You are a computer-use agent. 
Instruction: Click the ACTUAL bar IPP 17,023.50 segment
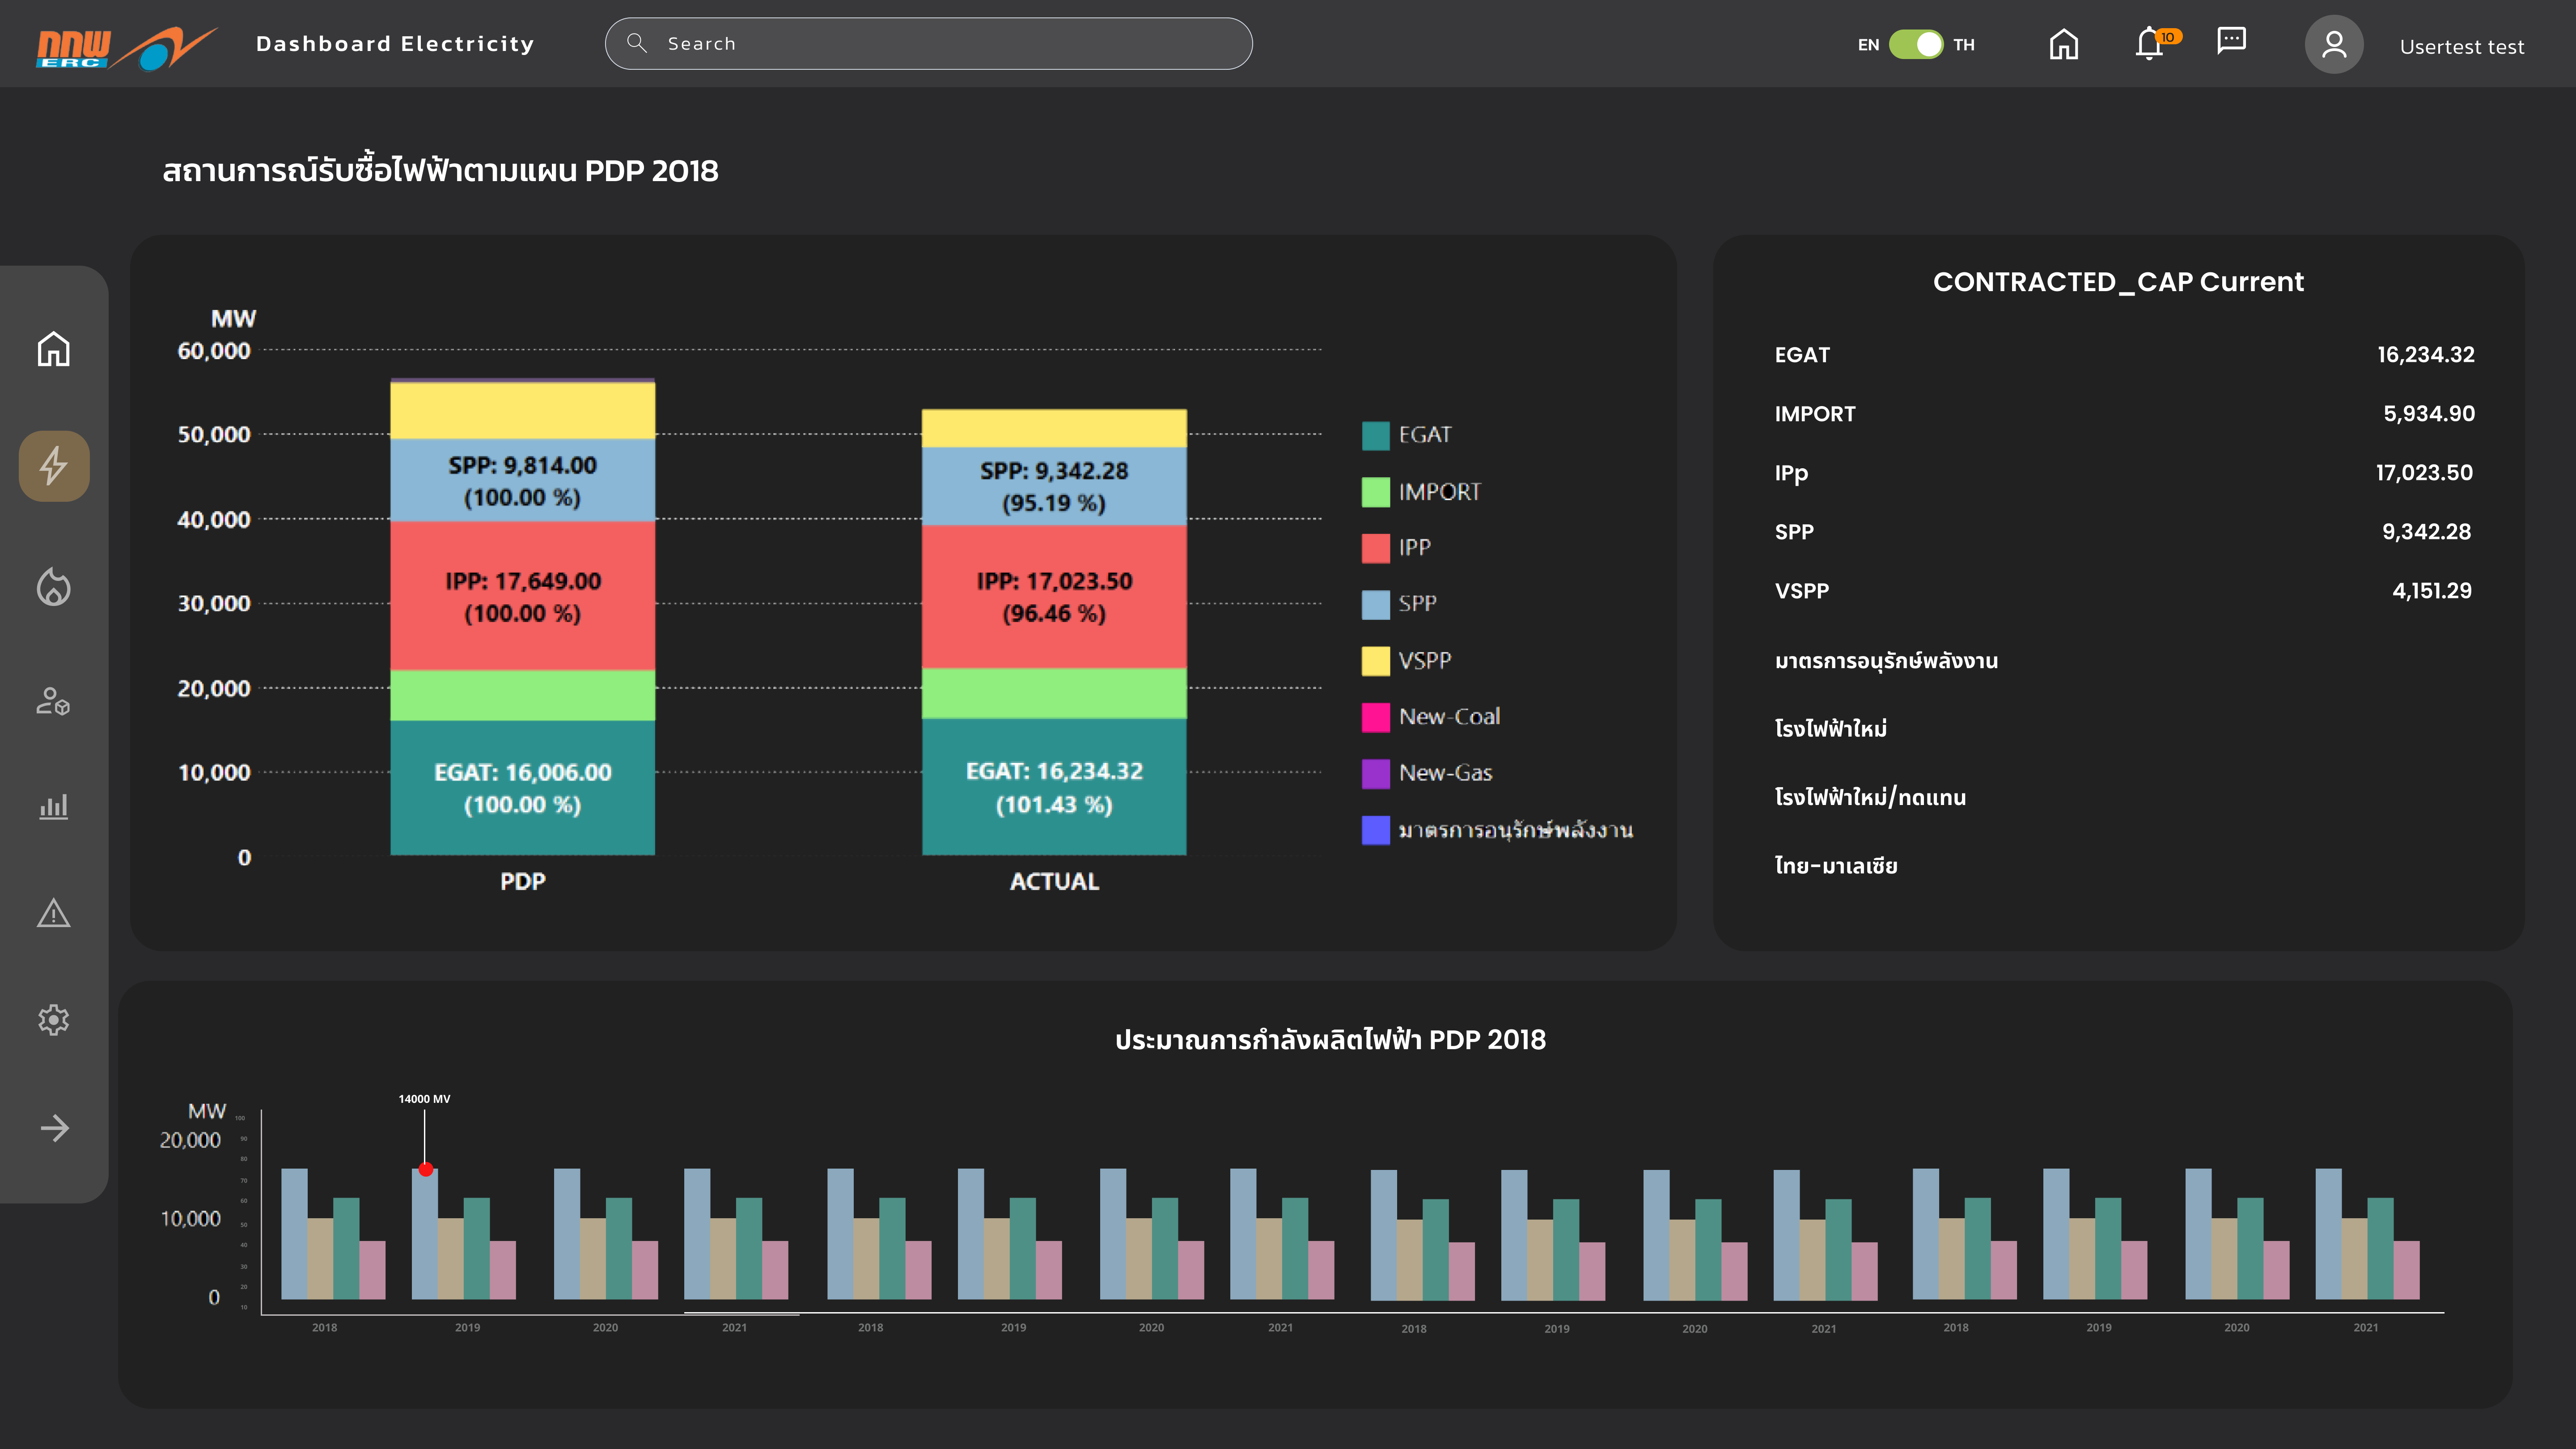pos(1054,596)
